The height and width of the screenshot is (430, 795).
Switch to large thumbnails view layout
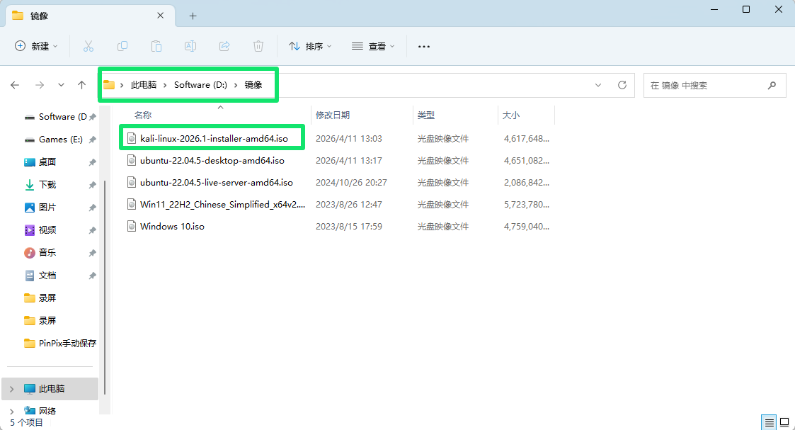(784, 422)
